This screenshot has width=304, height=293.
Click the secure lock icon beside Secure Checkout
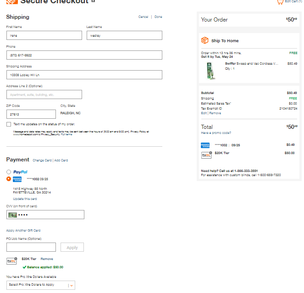click(x=93, y=1)
